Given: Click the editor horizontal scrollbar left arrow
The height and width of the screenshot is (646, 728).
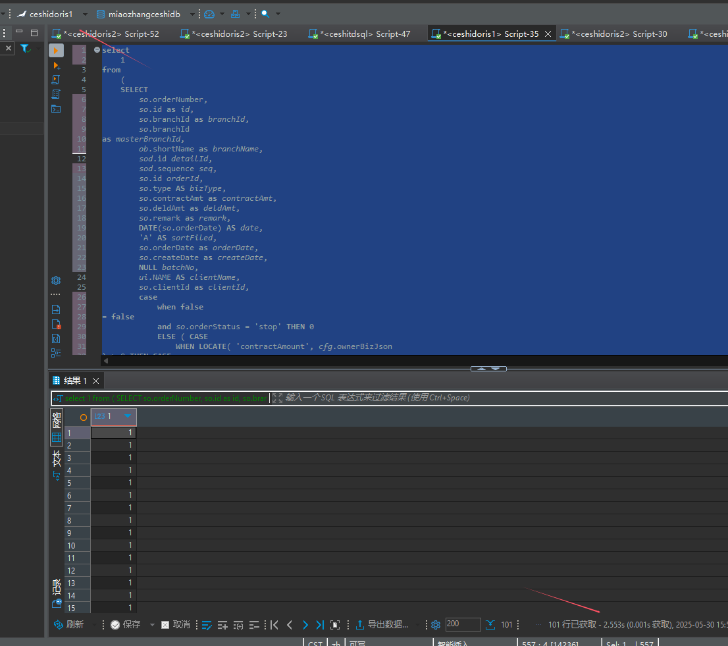Looking at the screenshot, I should point(106,361).
